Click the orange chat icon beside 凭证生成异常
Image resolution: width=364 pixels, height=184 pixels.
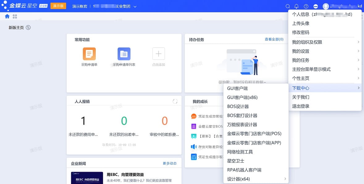coord(194,116)
